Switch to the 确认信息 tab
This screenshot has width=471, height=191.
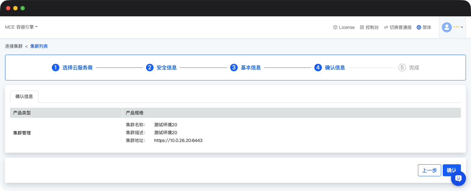click(x=24, y=96)
